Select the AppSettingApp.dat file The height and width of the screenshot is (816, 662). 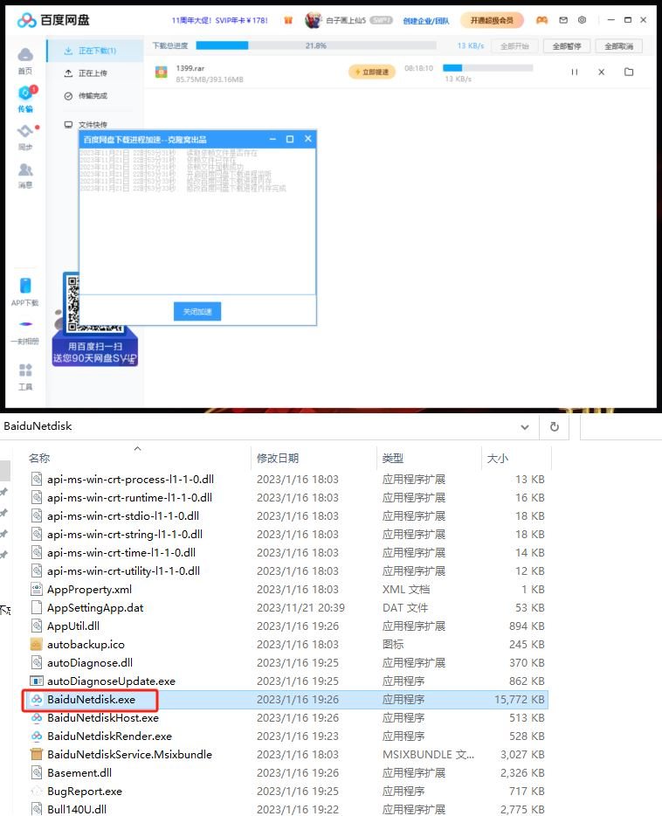pos(95,608)
